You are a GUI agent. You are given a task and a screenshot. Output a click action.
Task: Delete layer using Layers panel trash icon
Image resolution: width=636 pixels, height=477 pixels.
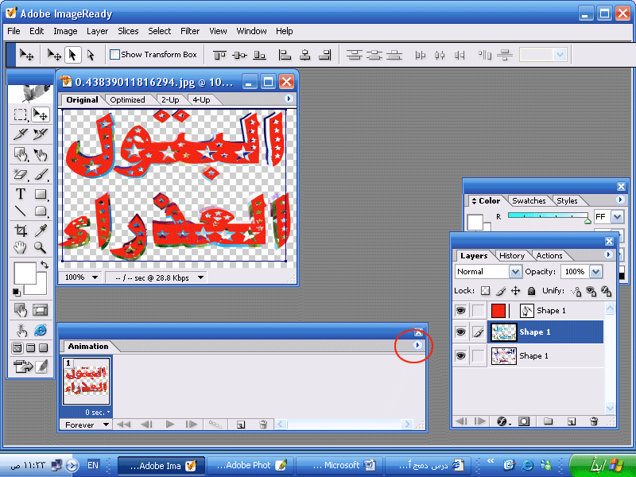pos(593,421)
